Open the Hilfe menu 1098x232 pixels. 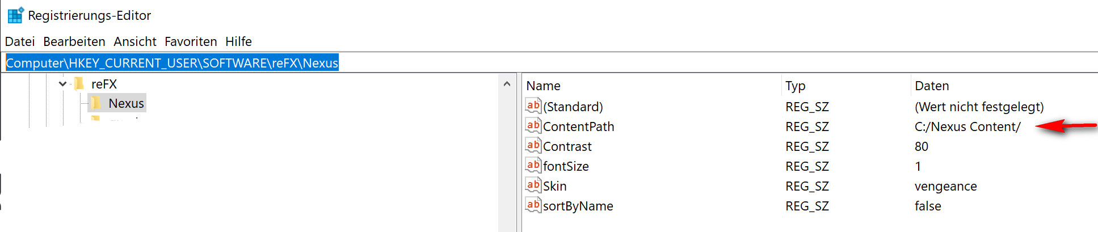pos(238,41)
